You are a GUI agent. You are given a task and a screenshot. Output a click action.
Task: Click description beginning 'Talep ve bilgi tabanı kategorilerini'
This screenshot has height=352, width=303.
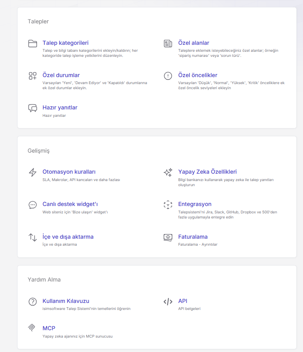click(90, 53)
